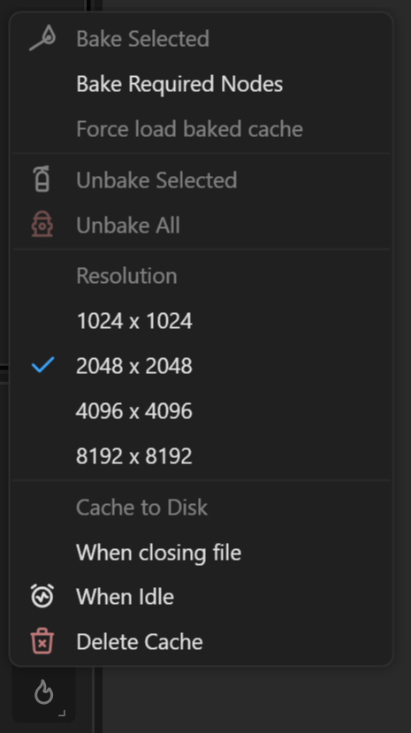Select 1024 x 1024 resolution
Image resolution: width=411 pixels, height=733 pixels.
tap(201, 321)
